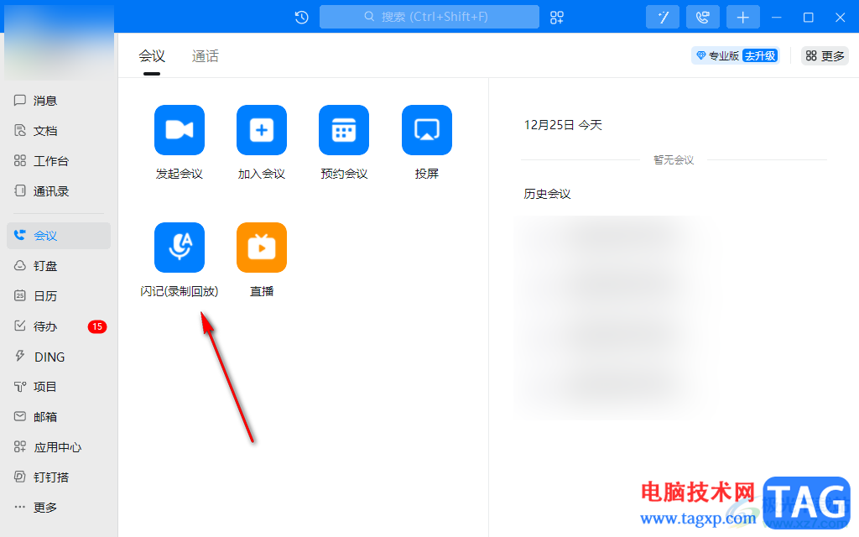Minimize the window
859x537 pixels.
click(776, 18)
